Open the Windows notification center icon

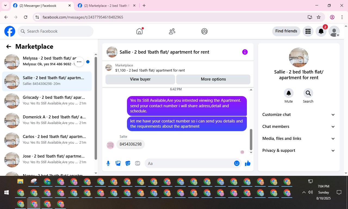coord(339,192)
